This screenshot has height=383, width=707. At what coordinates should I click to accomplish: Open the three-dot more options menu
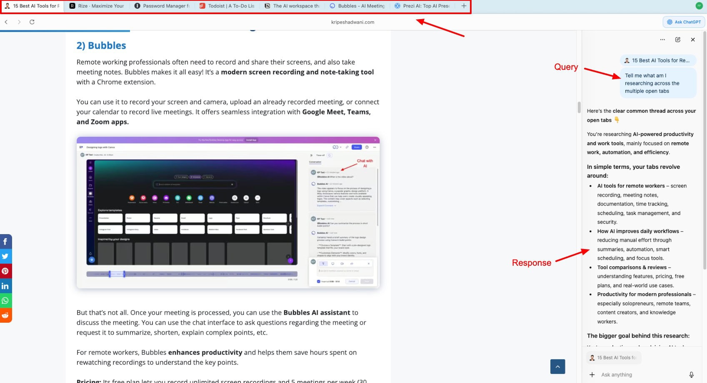pos(662,40)
